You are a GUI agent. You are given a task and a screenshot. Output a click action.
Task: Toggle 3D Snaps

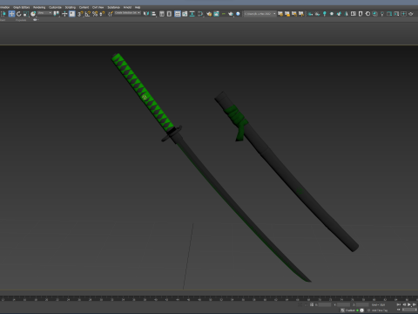click(80, 14)
